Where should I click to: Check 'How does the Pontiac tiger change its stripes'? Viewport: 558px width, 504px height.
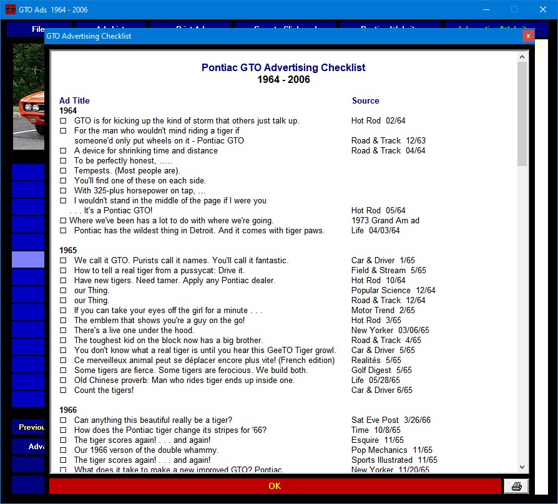point(63,430)
